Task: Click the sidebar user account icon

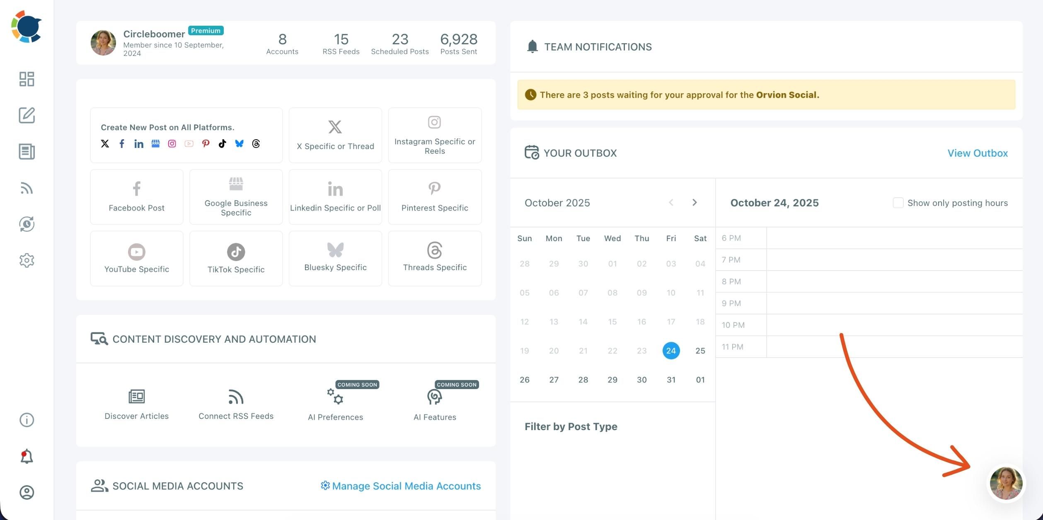Action: point(27,492)
